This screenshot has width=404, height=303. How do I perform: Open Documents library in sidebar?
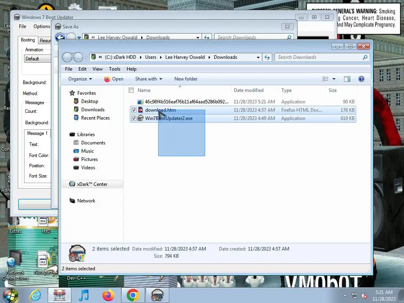coord(93,143)
